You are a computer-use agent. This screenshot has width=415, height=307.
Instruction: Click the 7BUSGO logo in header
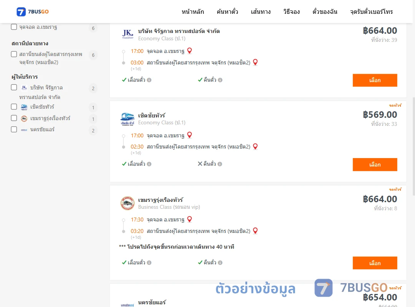point(33,12)
